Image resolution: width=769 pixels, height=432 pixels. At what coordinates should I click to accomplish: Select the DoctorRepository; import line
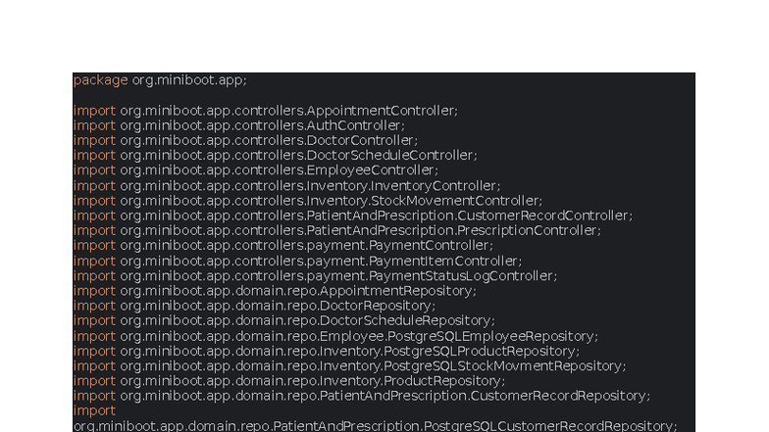(255, 306)
